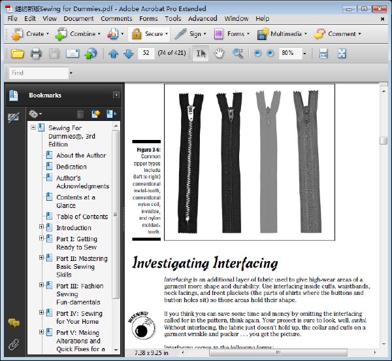Click inside the Find text box
Image resolution: width=392 pixels, height=361 pixels.
tap(39, 73)
